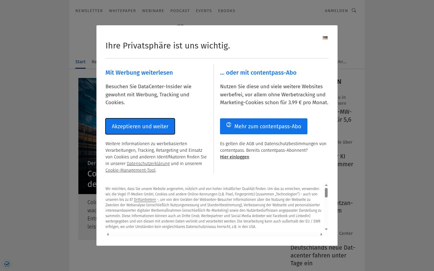This screenshot has height=271, width=434.
Task: Click the search magnifier icon
Action: [354, 11]
